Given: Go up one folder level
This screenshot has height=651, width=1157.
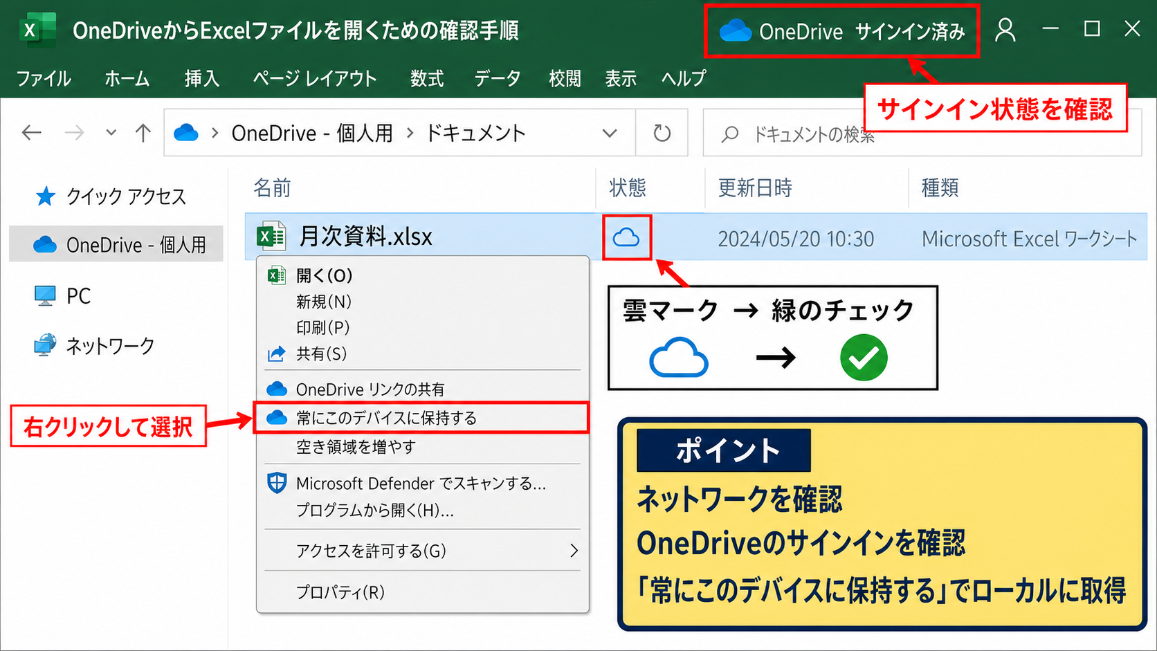Looking at the screenshot, I should pos(143,132).
